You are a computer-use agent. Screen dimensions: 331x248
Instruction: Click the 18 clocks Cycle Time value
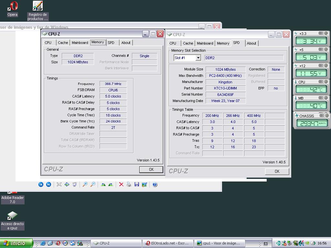pos(113,115)
